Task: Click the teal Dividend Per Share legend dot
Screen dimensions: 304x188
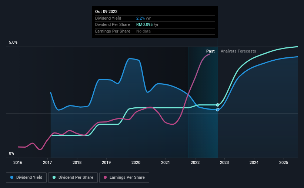Action: point(54,177)
